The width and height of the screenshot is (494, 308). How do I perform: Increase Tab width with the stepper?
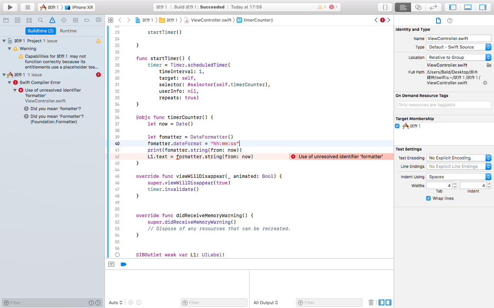tap(454, 184)
